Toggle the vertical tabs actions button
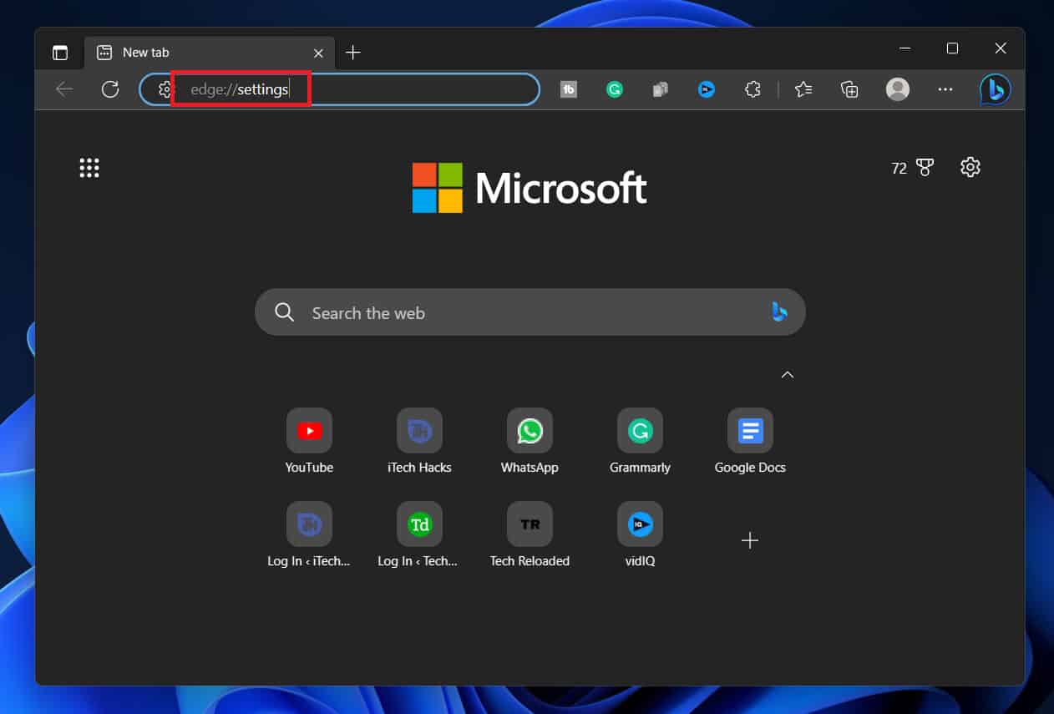This screenshot has height=714, width=1054. (60, 53)
